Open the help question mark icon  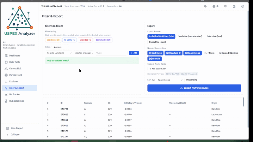[x=243, y=6]
